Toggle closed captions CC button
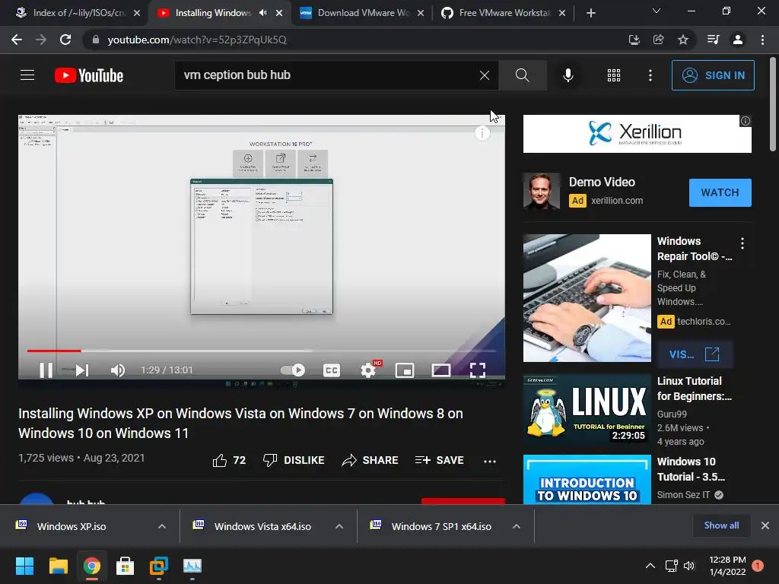Screen dimensions: 779x584 tap(332, 370)
